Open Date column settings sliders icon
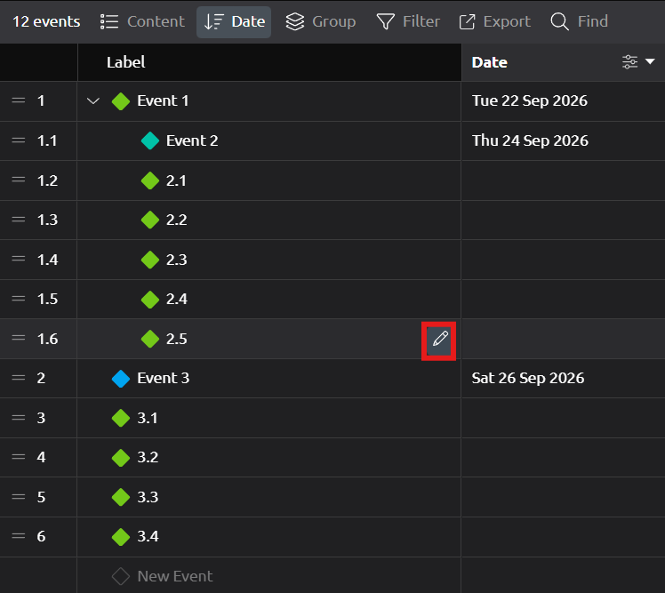 click(629, 62)
